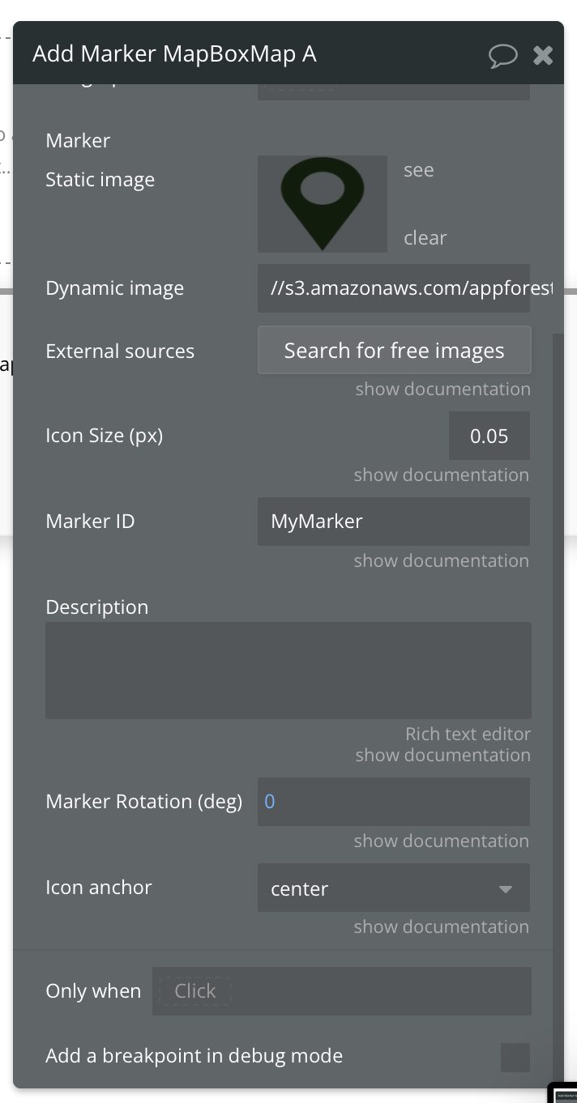The height and width of the screenshot is (1103, 577).
Task: Select the Dynamic image URL field
Action: click(393, 287)
